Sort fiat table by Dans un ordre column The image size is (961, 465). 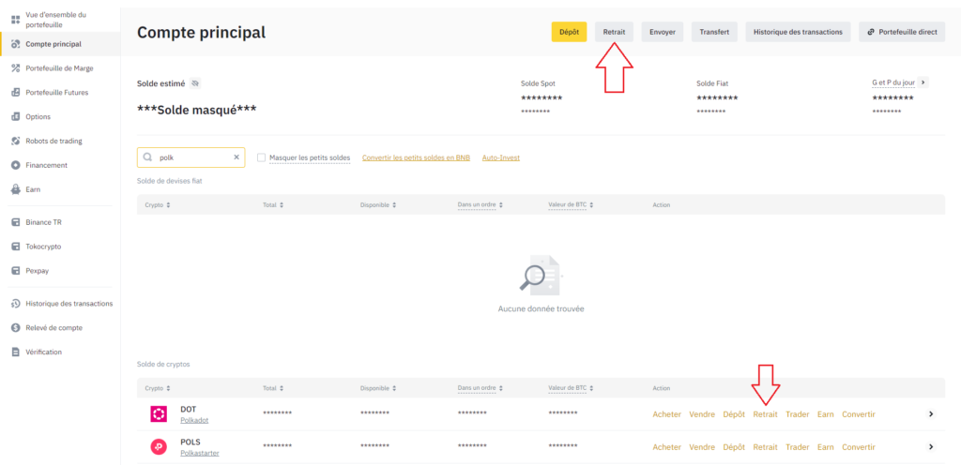coord(480,205)
